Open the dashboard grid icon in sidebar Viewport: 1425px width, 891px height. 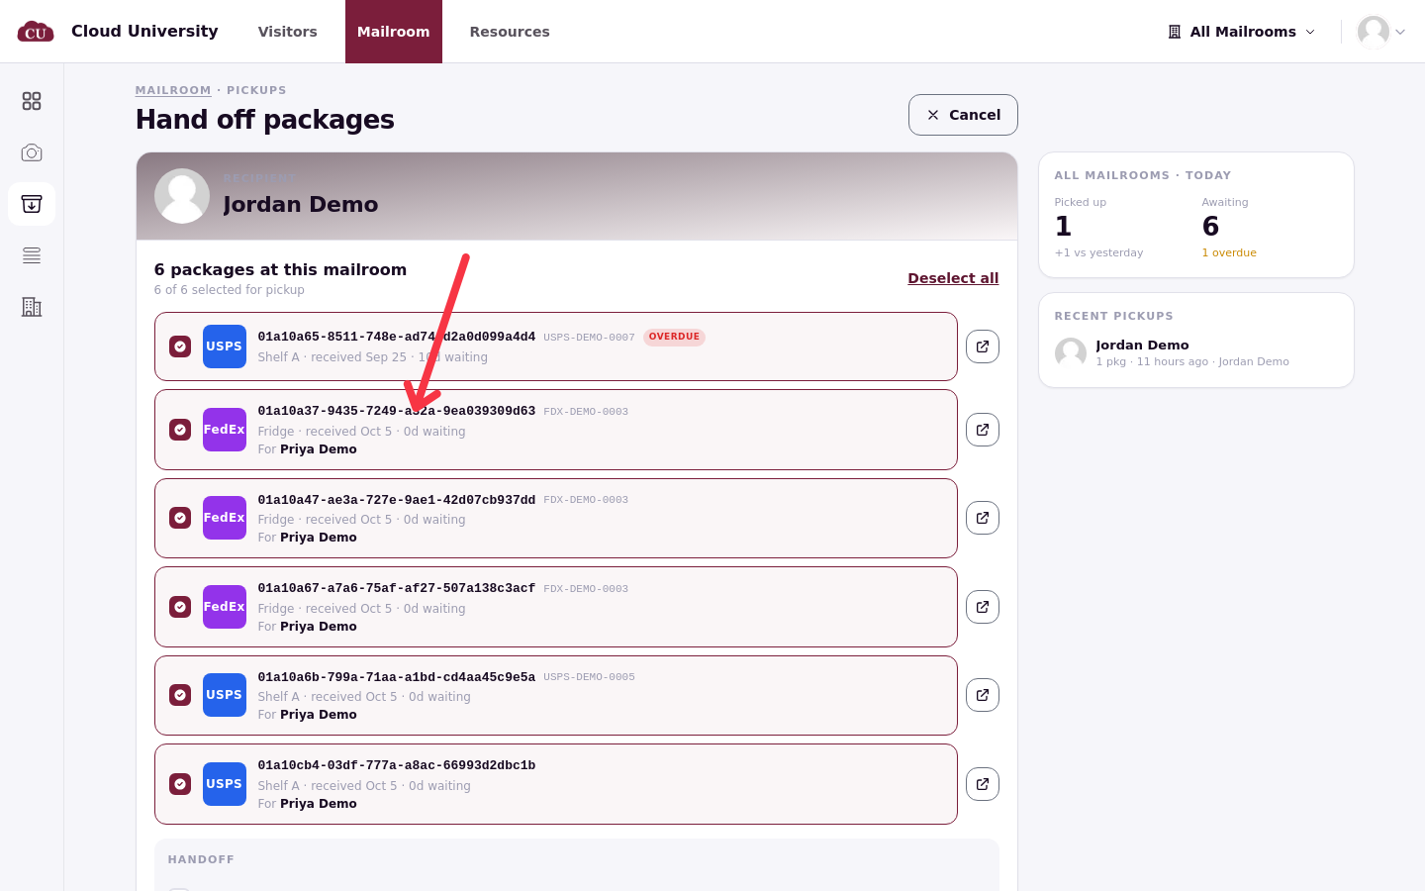(32, 101)
